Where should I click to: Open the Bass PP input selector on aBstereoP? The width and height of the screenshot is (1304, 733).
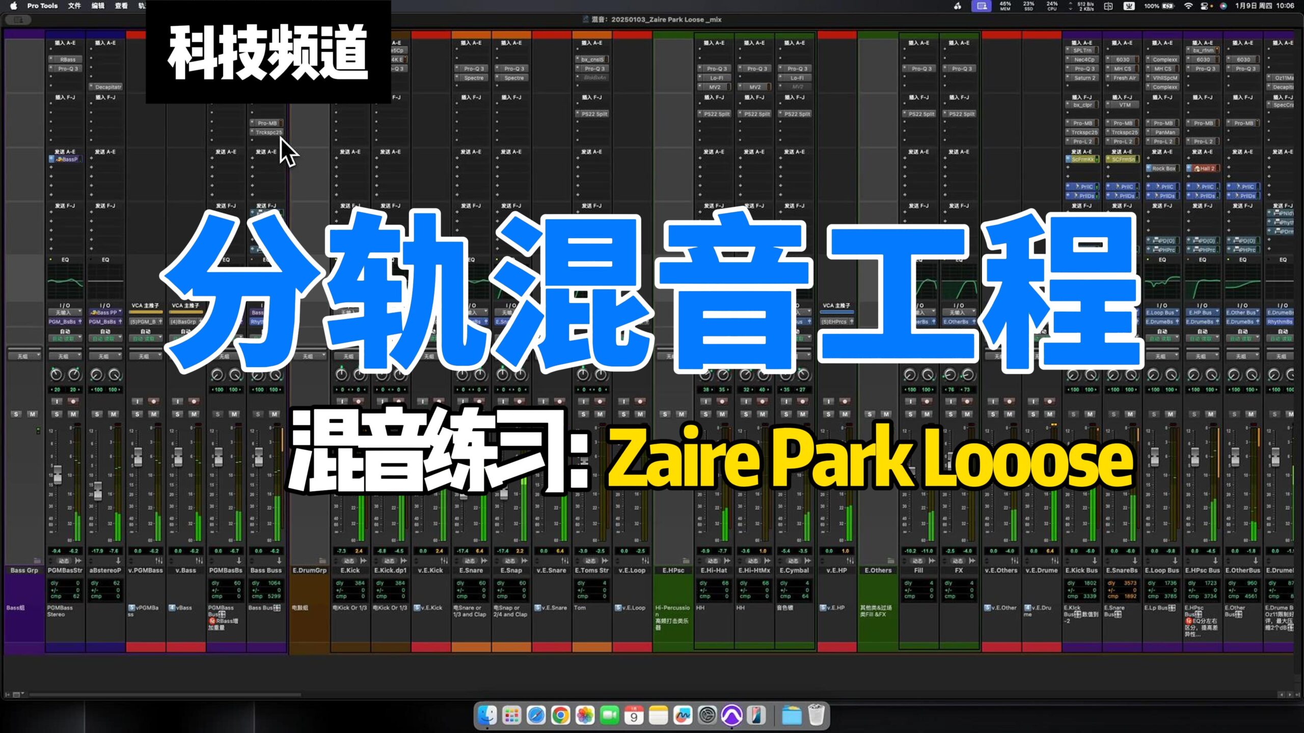(105, 313)
